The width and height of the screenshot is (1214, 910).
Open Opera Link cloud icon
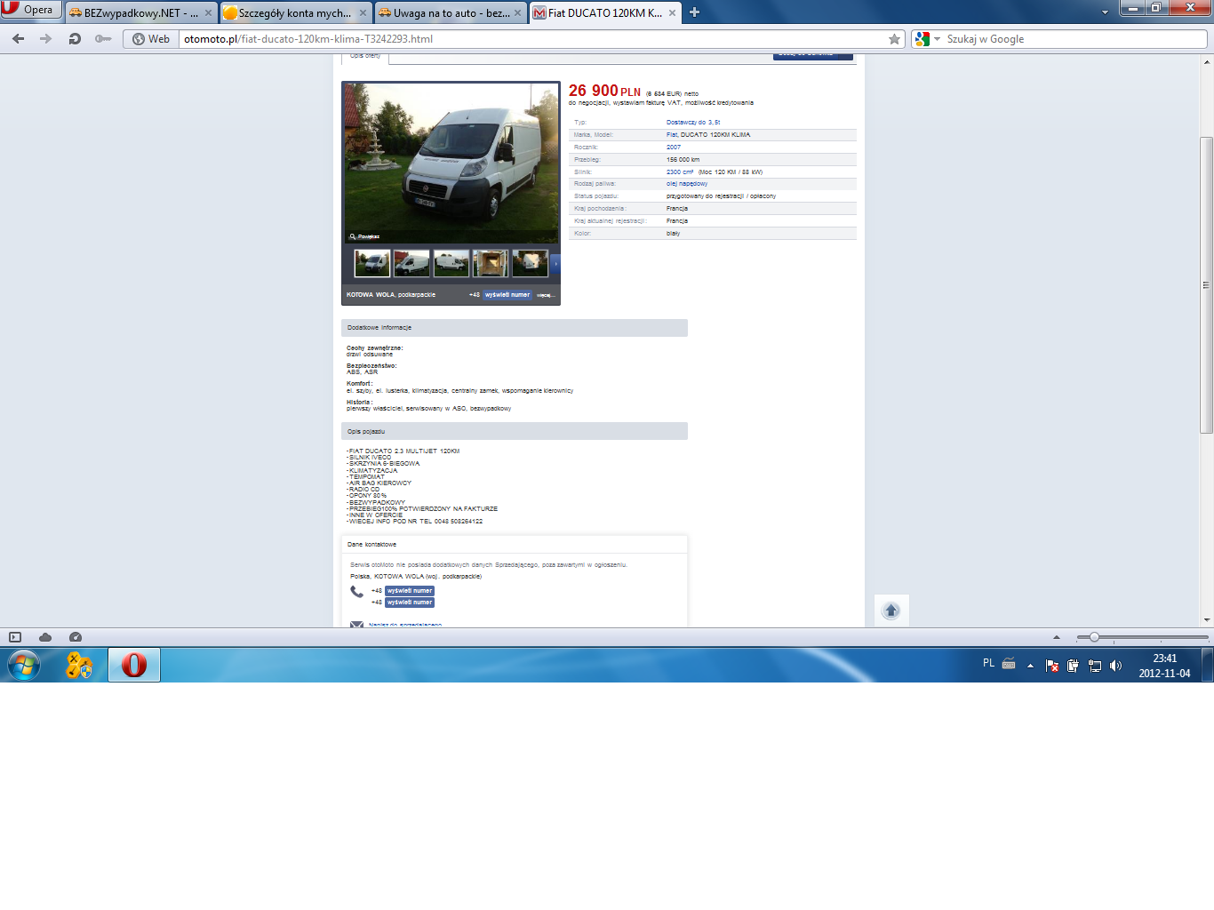click(x=45, y=637)
